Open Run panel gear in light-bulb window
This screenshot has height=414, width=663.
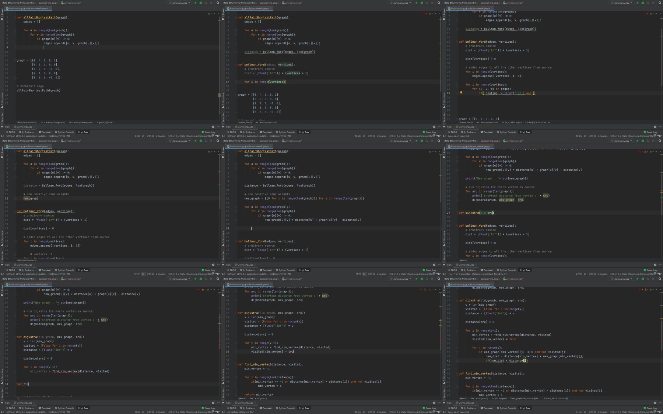[655, 127]
